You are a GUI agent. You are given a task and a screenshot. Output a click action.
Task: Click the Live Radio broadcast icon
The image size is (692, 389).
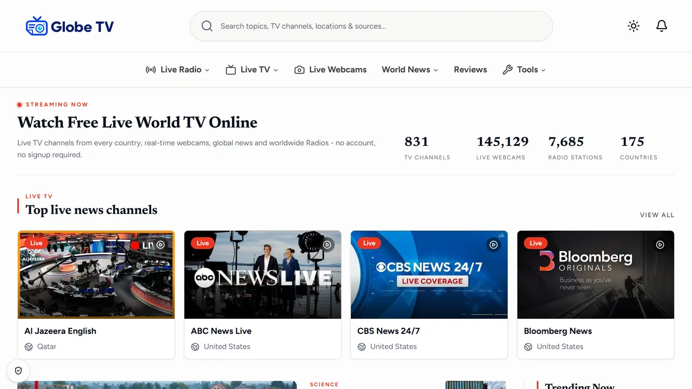151,70
